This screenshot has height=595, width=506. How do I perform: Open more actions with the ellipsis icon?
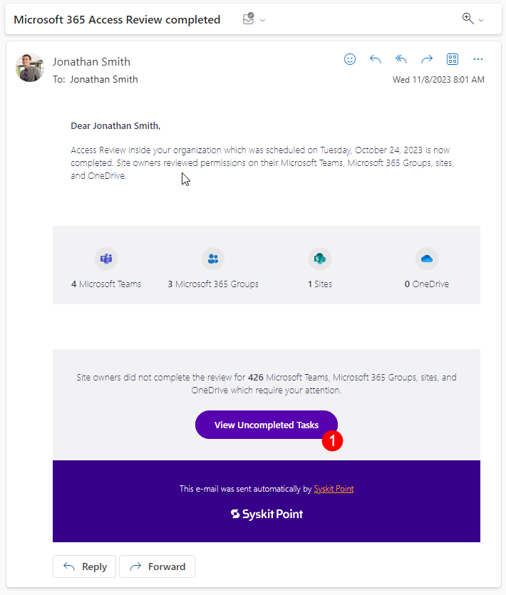tap(477, 59)
